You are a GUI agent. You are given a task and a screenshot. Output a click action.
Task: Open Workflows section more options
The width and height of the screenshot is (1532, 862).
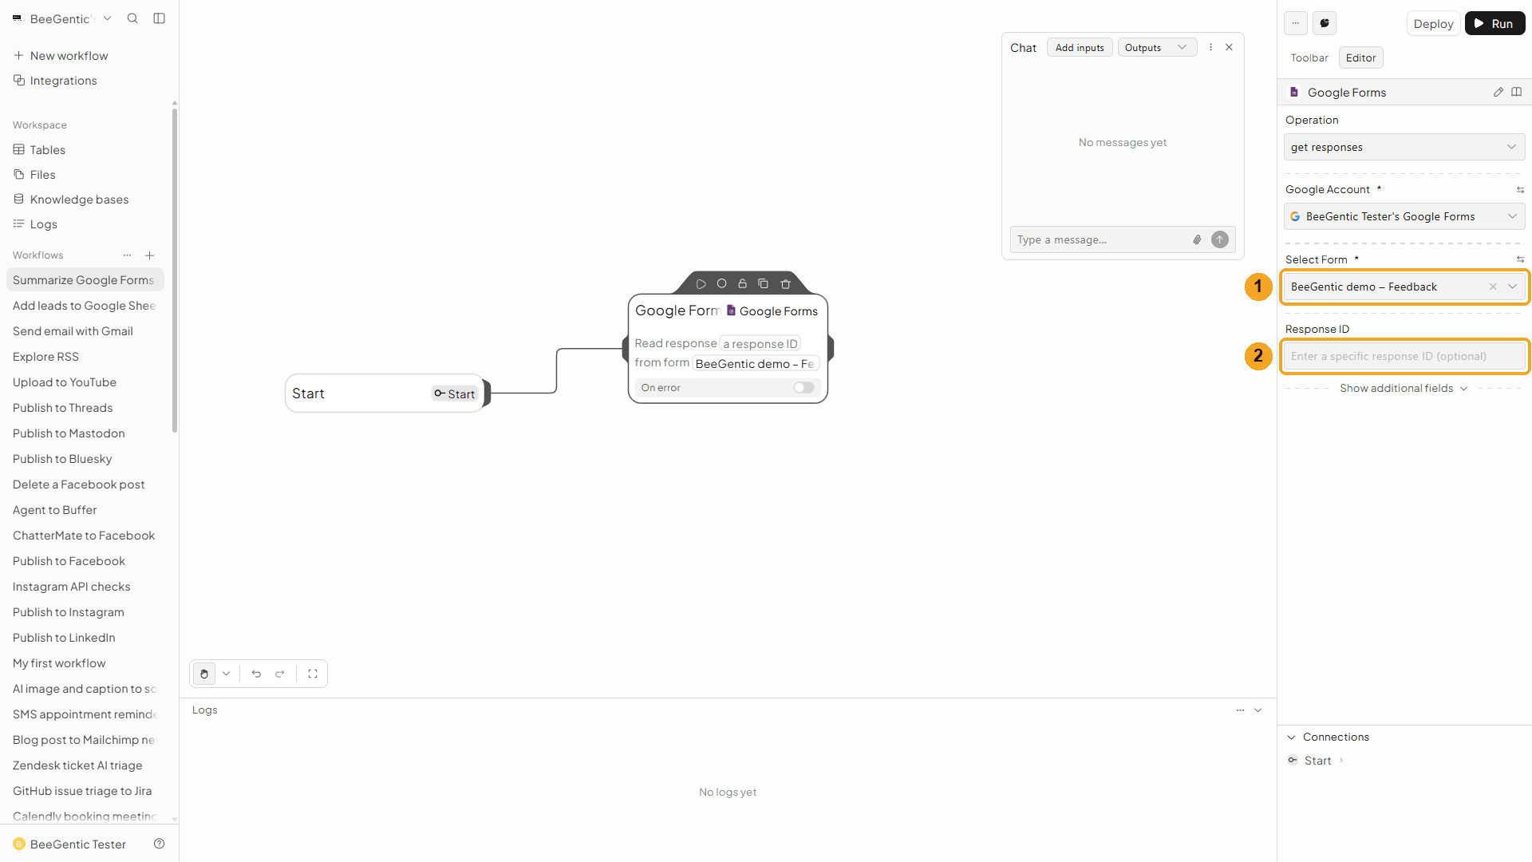click(x=127, y=255)
